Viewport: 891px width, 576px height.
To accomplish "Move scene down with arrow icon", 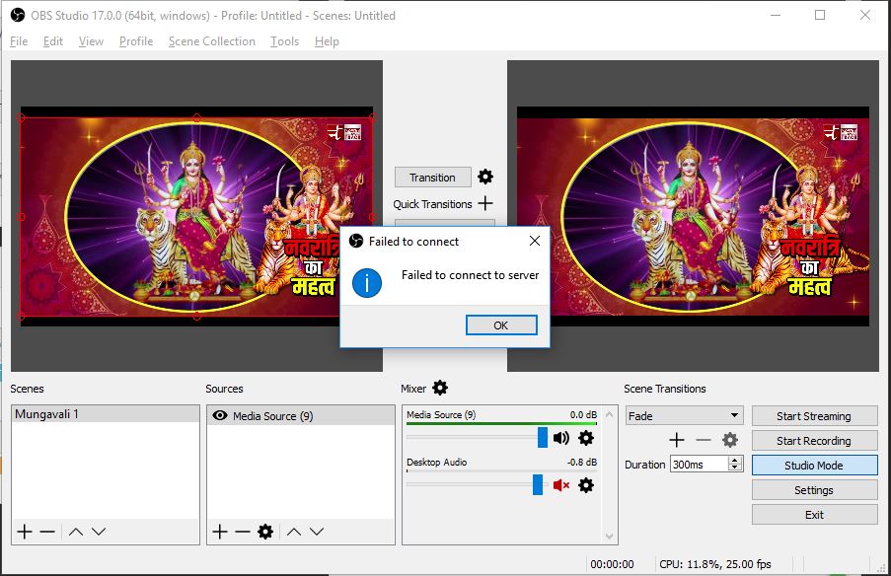I will coord(99,532).
